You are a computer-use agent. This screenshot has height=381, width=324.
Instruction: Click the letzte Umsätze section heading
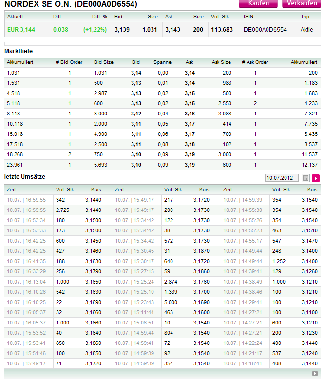pos(25,177)
